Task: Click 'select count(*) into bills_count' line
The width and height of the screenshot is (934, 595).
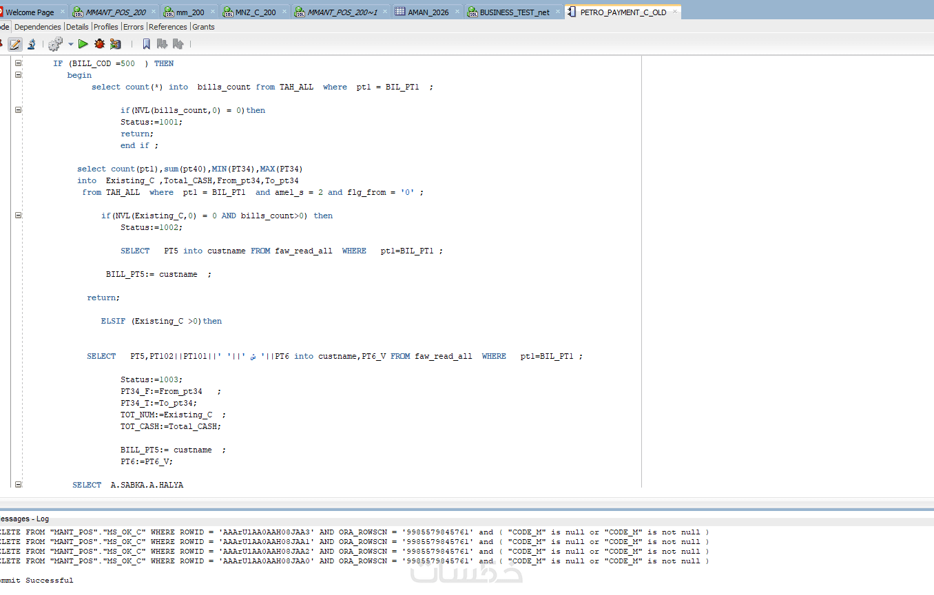Action: pyautogui.click(x=262, y=87)
